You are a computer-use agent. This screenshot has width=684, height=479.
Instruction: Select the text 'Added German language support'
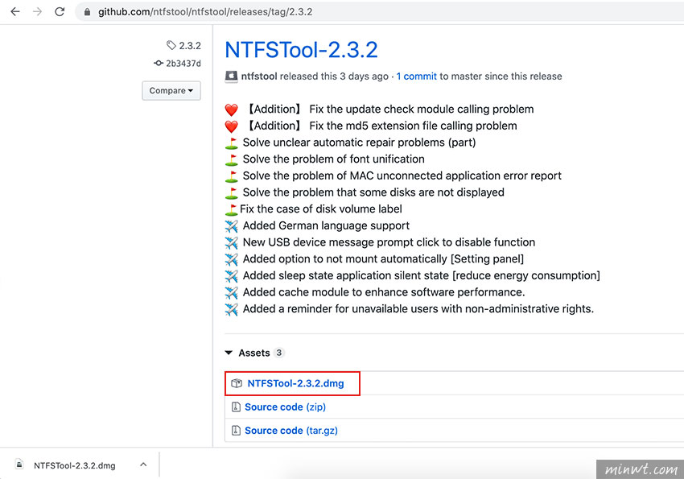coord(326,225)
